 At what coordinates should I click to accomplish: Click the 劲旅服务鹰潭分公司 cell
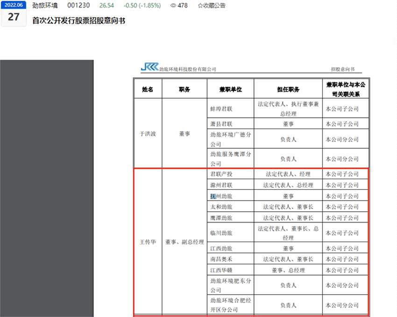point(230,158)
